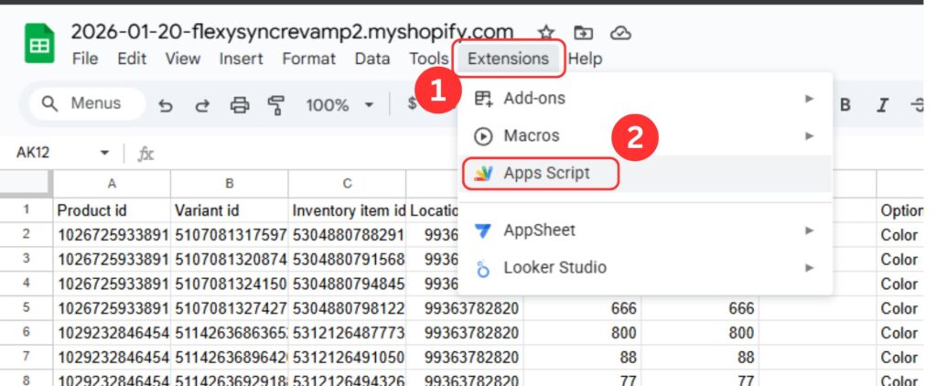Toggle bold formatting
The image size is (937, 386).
[x=845, y=105]
